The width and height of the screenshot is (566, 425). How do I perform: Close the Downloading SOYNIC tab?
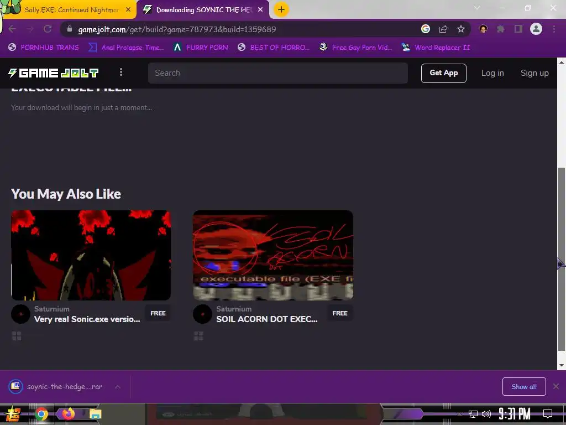(260, 10)
